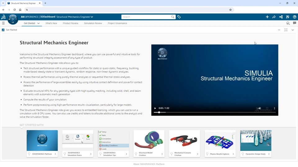Select the Get Started tab

(x=29, y=23)
